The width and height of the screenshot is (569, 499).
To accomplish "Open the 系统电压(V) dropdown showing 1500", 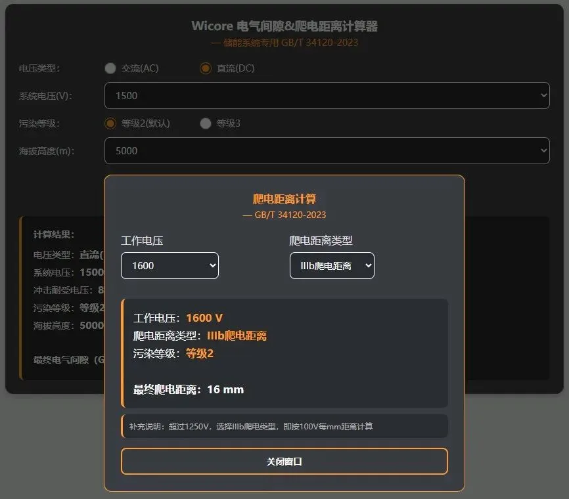I will (327, 96).
